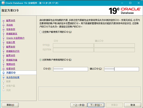143x108 pixels.
Task: Click the 取消 cancel button
Action: pyautogui.click(x=133, y=105)
